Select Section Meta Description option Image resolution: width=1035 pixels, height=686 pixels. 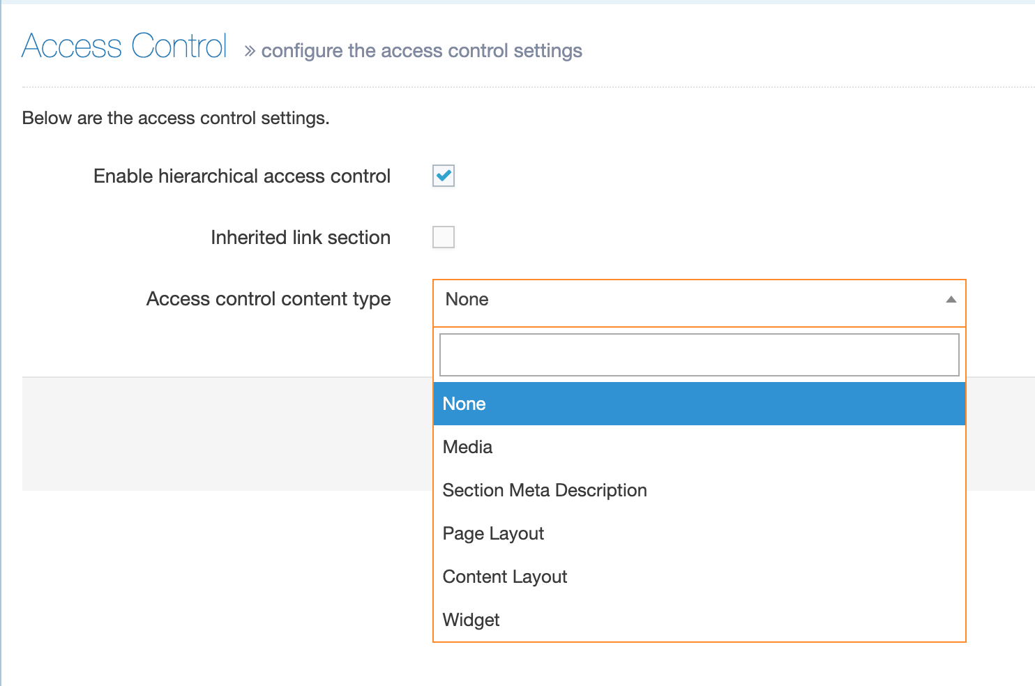point(545,490)
